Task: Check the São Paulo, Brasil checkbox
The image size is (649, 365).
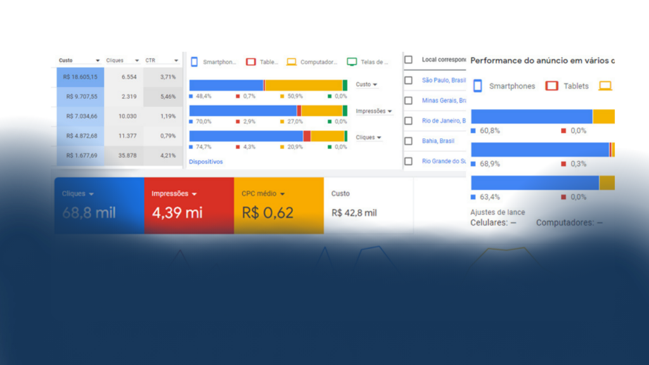Action: [x=409, y=80]
